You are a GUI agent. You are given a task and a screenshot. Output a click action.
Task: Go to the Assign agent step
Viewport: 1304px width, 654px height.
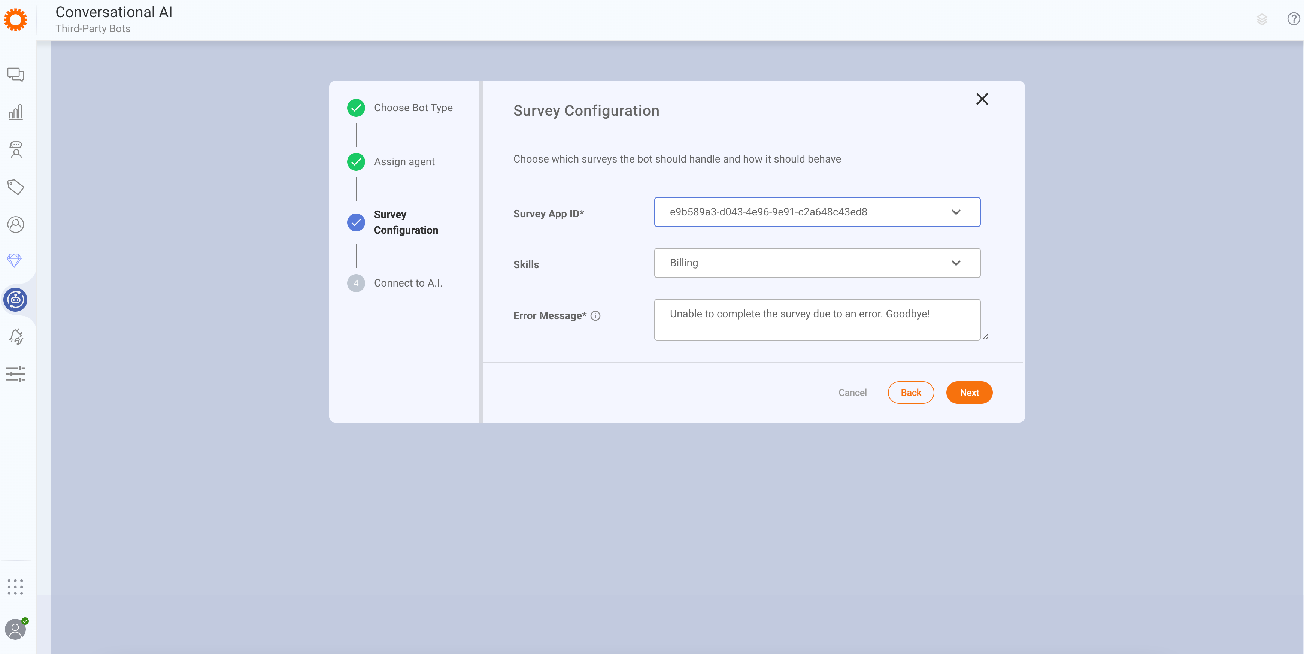pyautogui.click(x=404, y=162)
